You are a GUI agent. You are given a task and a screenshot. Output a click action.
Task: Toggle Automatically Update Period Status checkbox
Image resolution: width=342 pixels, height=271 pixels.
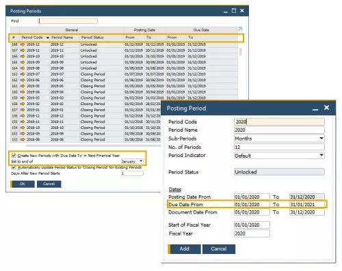click(x=14, y=167)
